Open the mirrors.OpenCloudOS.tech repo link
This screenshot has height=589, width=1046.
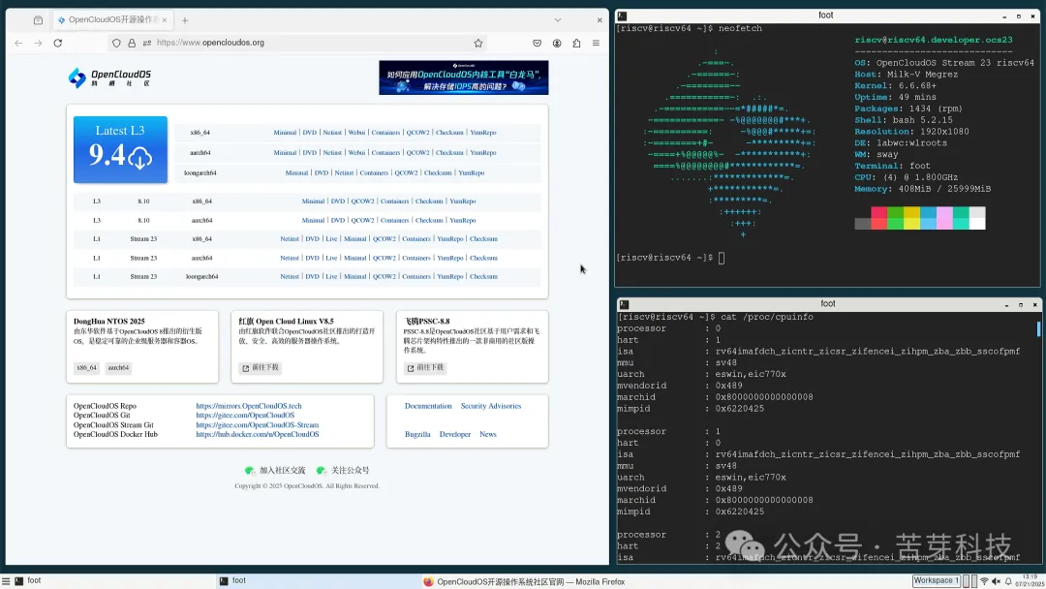pyautogui.click(x=248, y=406)
